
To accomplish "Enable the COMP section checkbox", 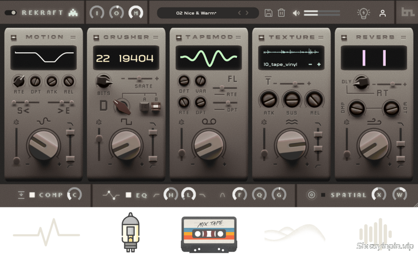I will click(32, 195).
